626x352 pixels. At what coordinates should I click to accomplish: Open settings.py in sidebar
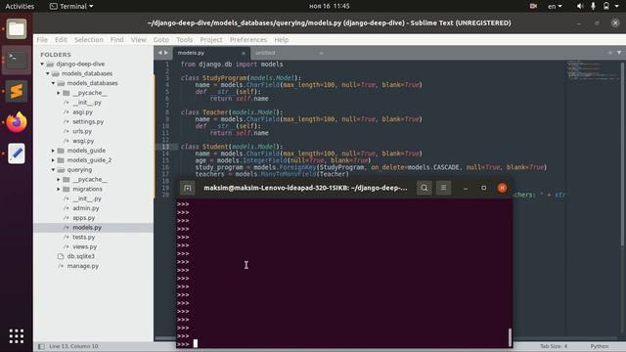(x=88, y=121)
